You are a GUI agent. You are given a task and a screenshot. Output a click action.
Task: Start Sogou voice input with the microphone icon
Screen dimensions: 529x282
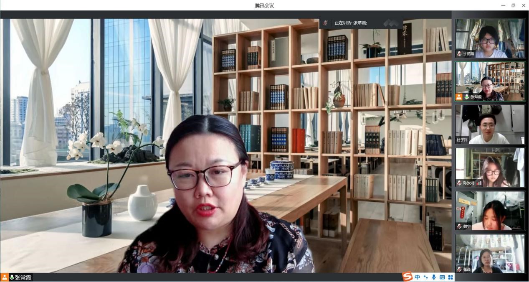pyautogui.click(x=434, y=277)
